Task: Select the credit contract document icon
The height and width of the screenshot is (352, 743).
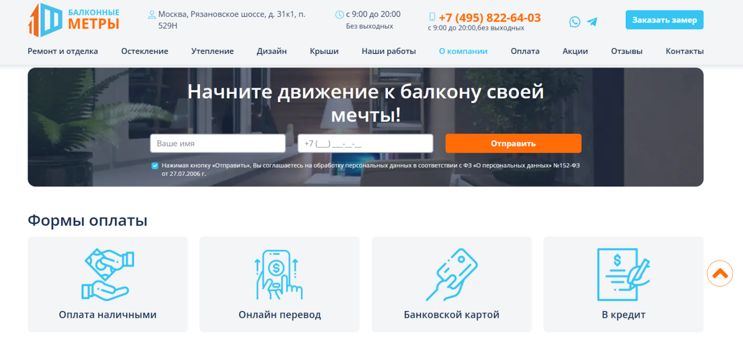Action: coord(623,275)
